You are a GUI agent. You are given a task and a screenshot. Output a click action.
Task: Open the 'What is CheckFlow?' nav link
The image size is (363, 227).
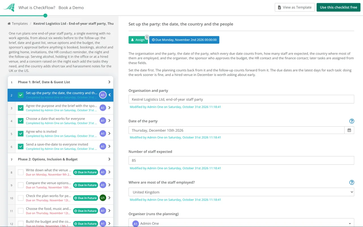click(x=37, y=8)
